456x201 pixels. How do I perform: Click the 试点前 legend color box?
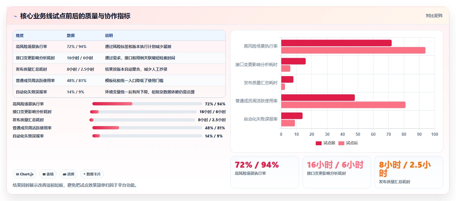point(319,143)
